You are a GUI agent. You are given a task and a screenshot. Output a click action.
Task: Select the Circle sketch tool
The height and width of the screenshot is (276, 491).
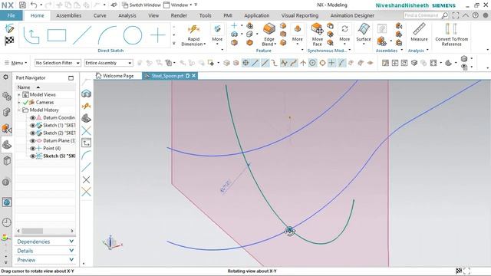[x=133, y=35]
